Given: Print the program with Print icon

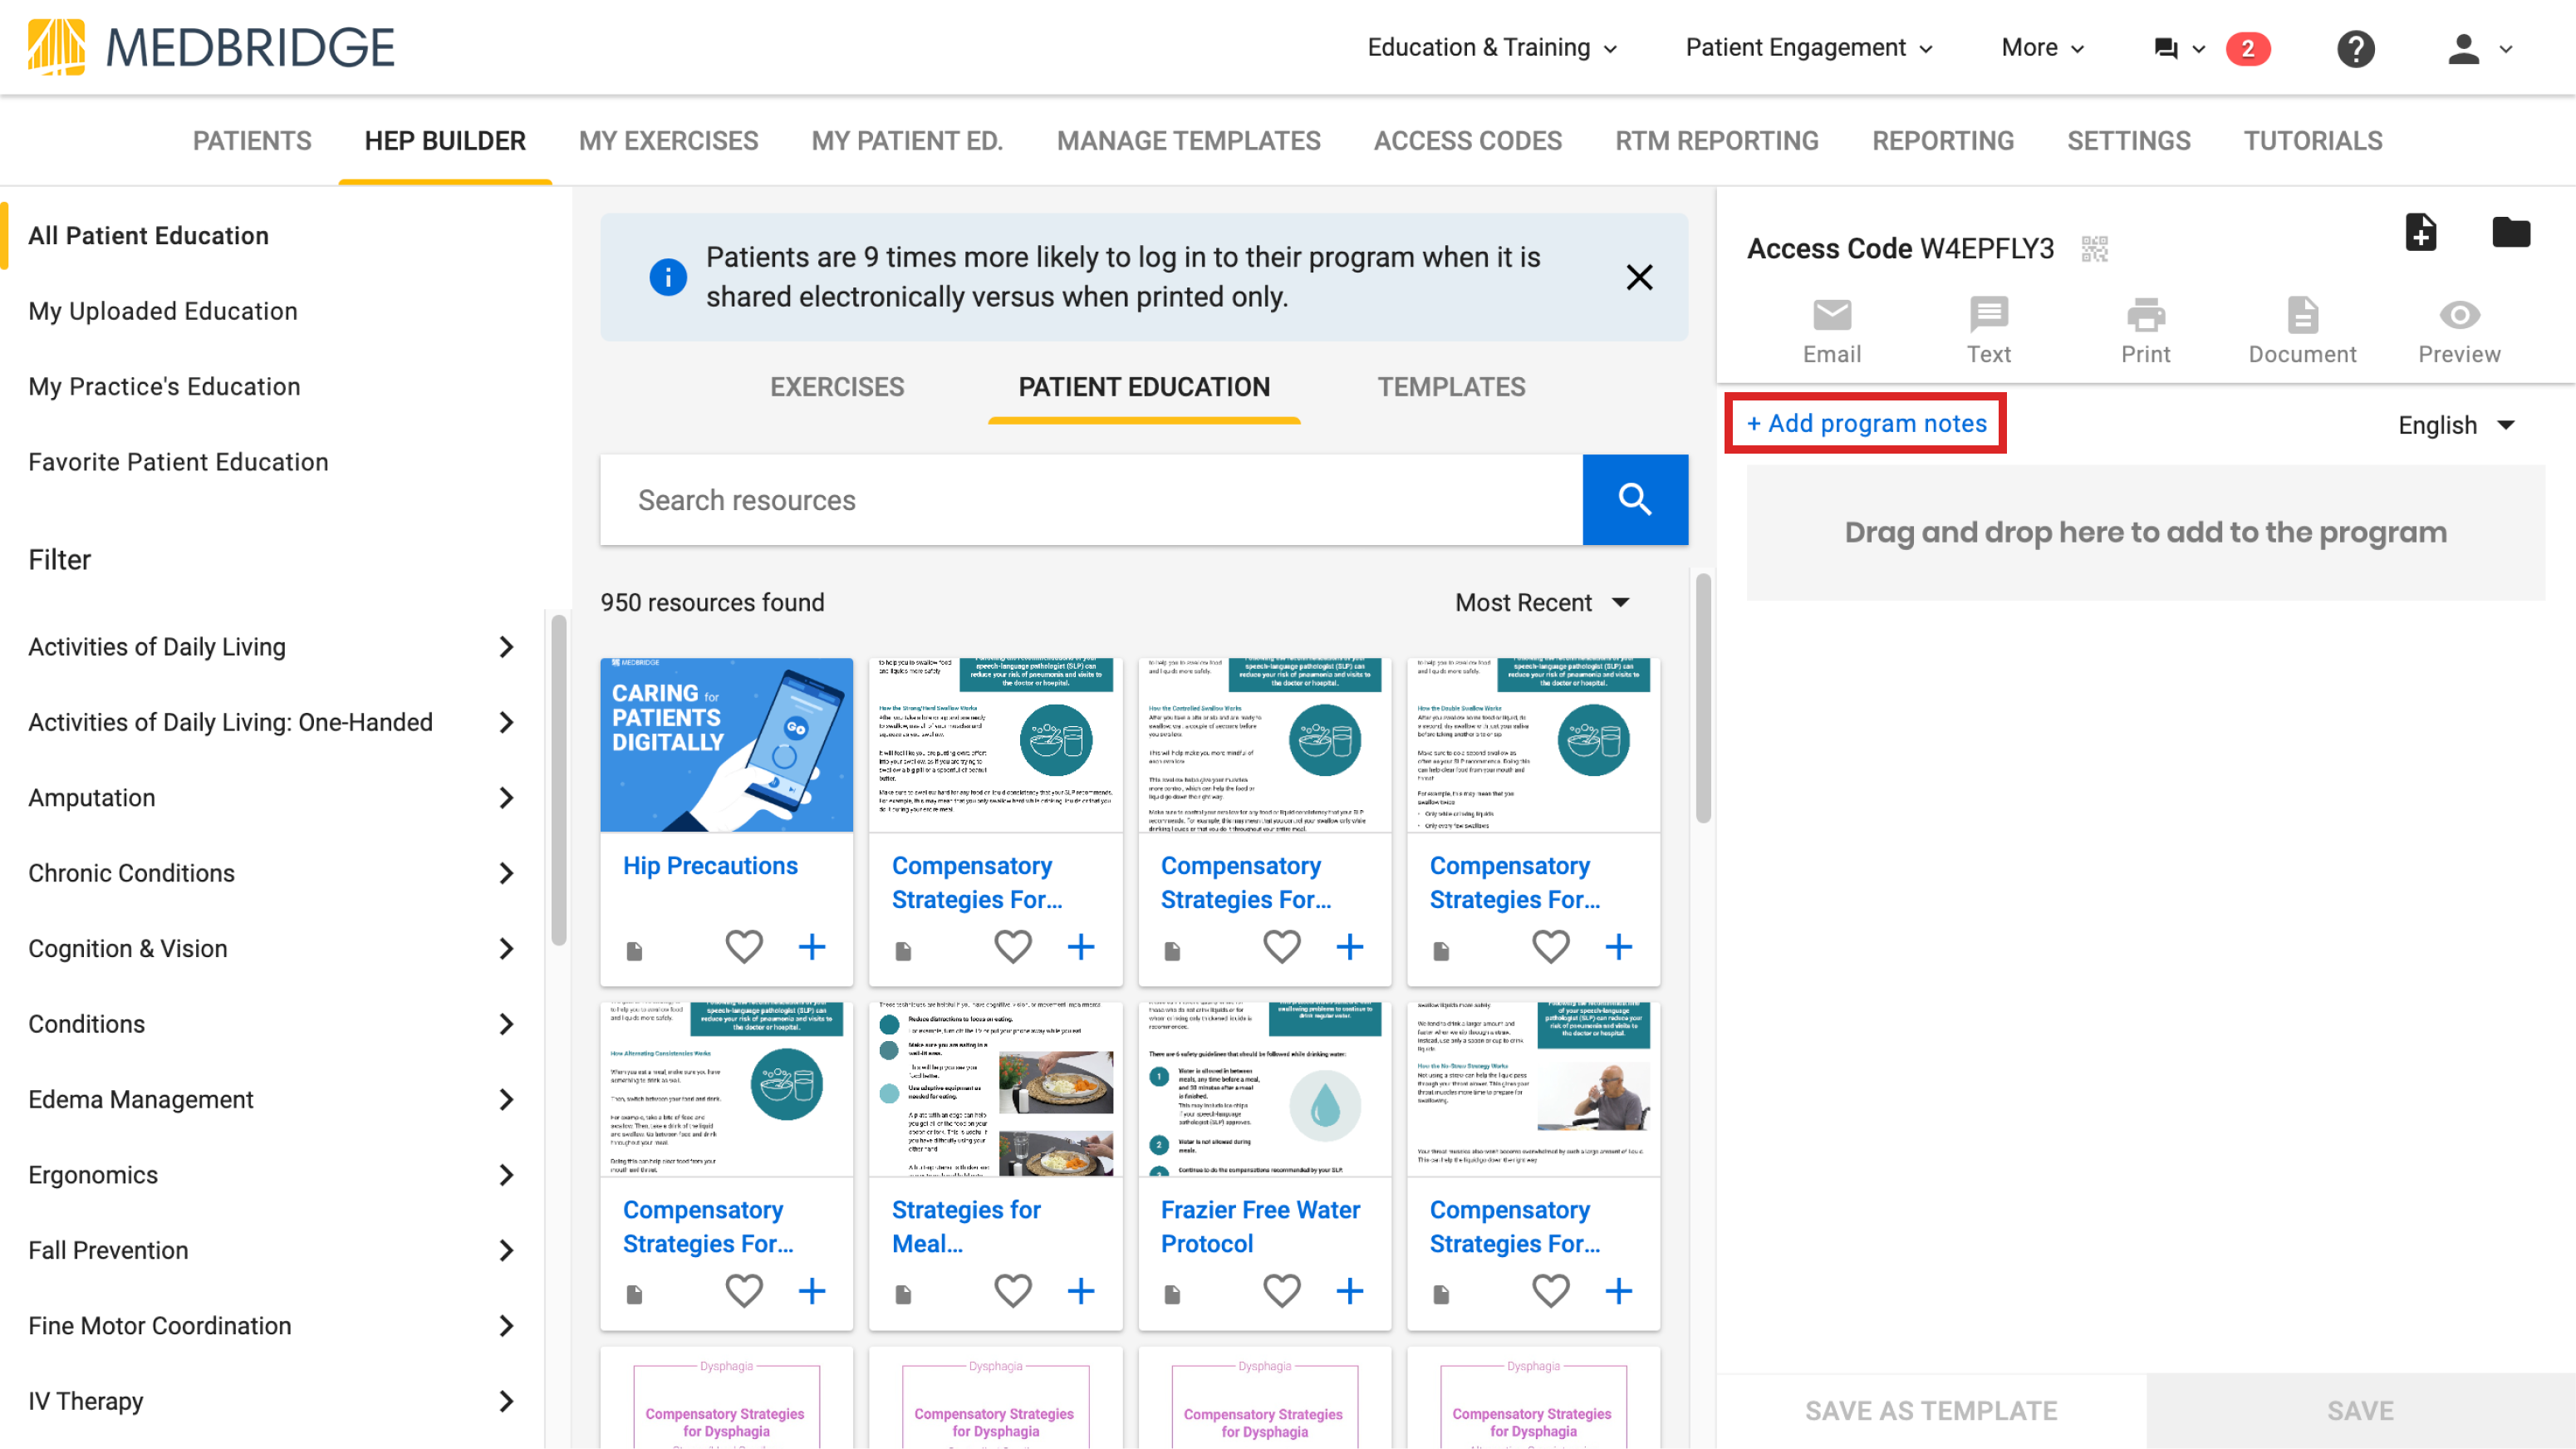Looking at the screenshot, I should (2145, 331).
